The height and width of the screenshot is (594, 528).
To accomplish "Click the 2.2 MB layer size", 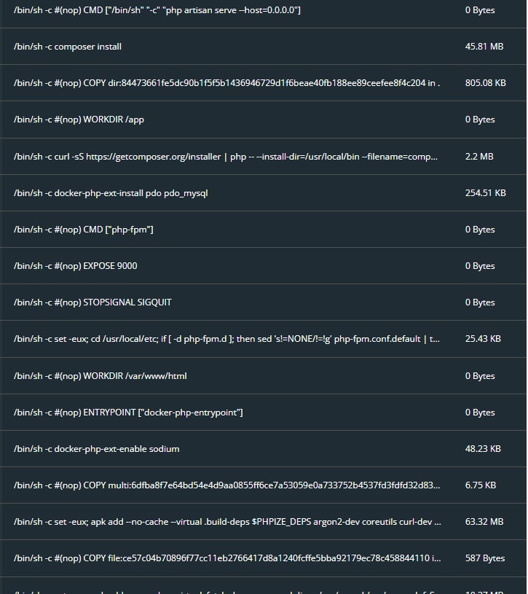I will [x=479, y=157].
